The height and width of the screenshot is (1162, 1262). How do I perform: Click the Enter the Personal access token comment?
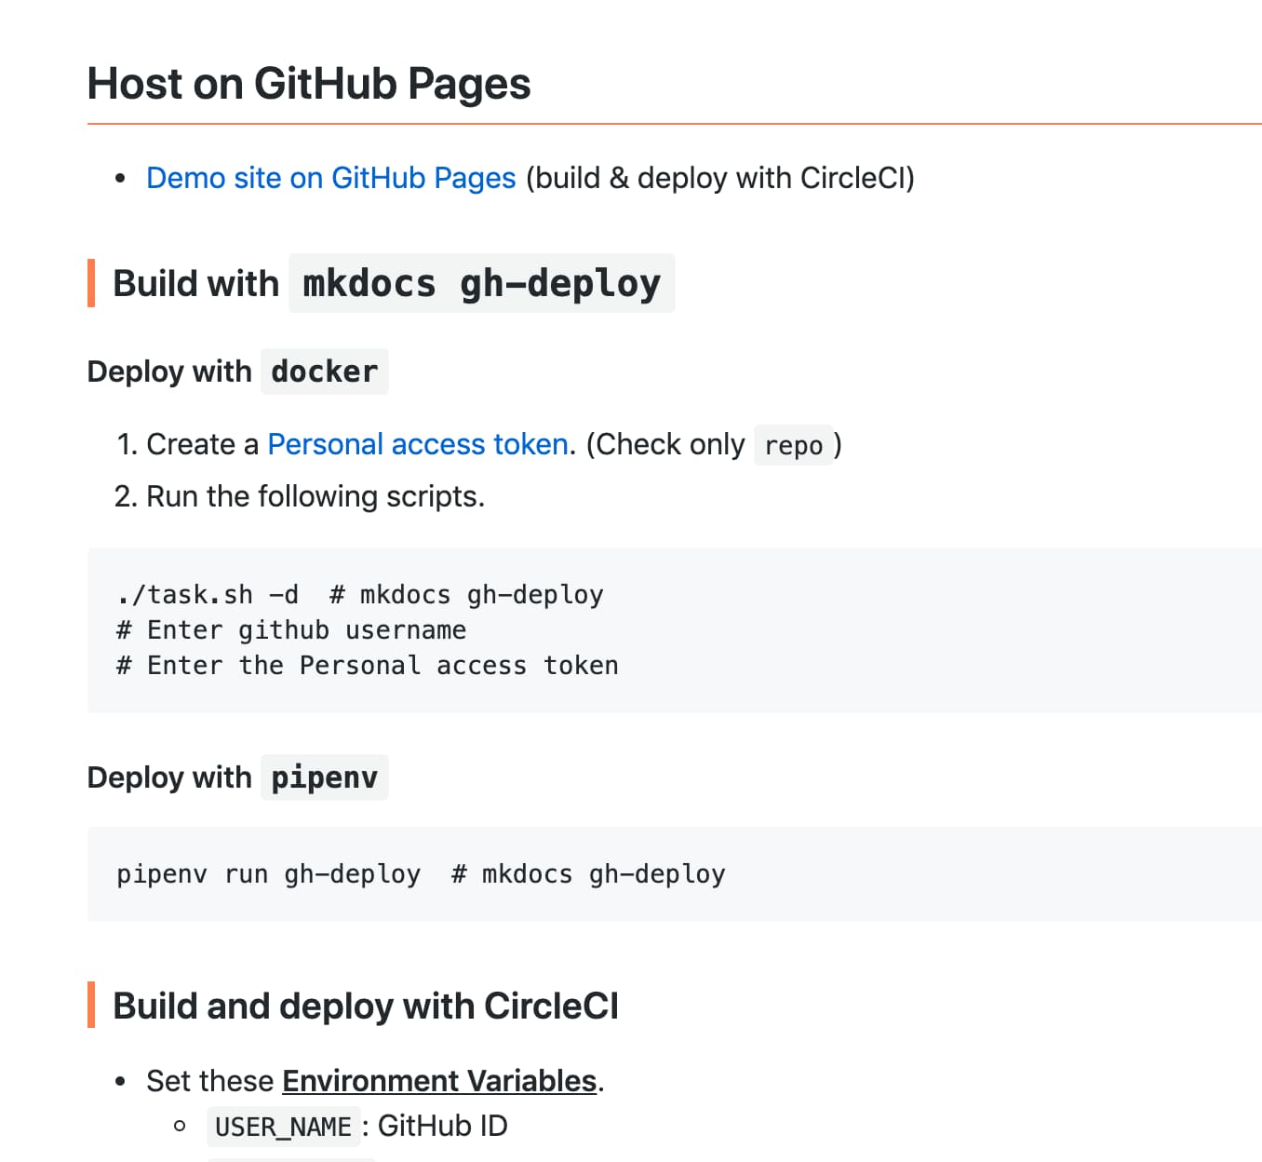tap(368, 666)
